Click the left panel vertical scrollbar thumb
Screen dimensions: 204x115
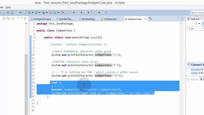point(26,84)
